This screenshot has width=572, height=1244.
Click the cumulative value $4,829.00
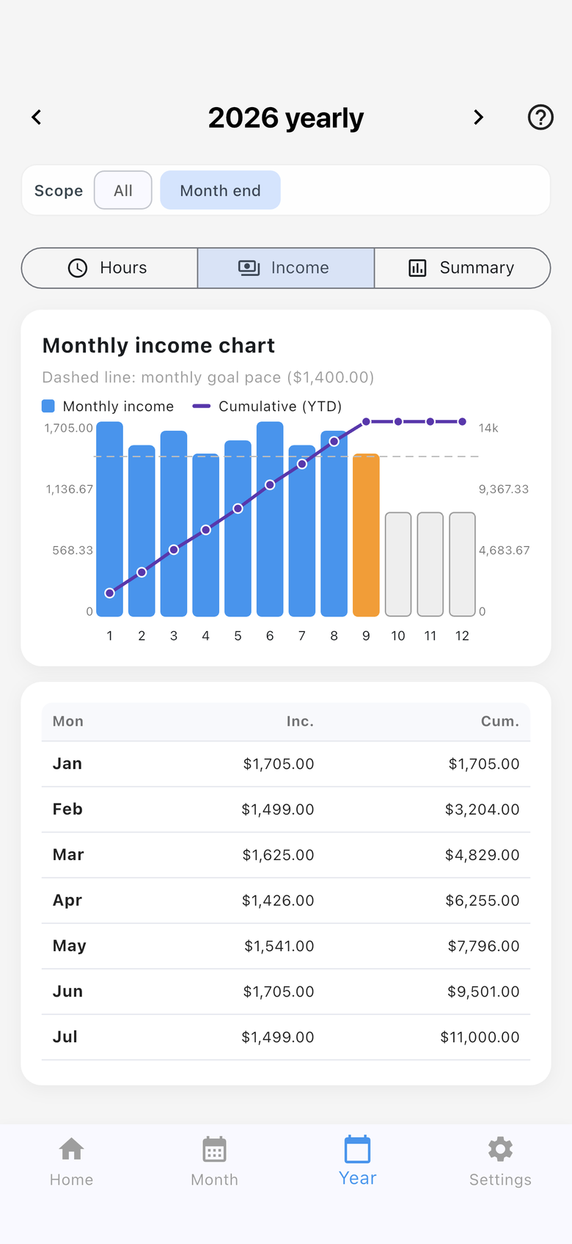(x=483, y=855)
